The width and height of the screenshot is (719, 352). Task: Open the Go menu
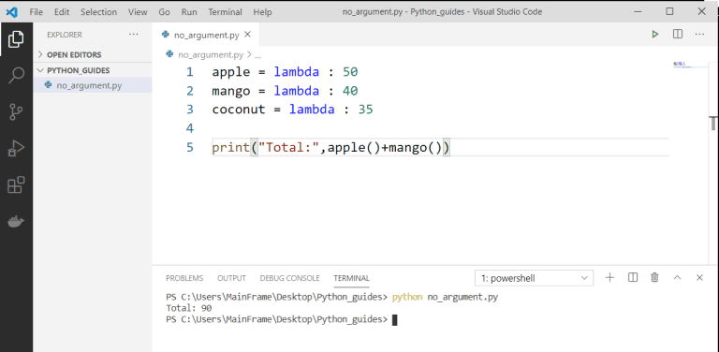pyautogui.click(x=164, y=12)
